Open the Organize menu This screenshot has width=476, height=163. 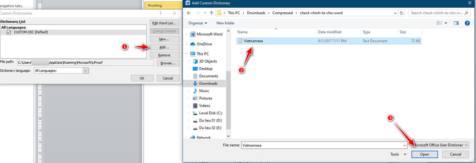(x=198, y=23)
